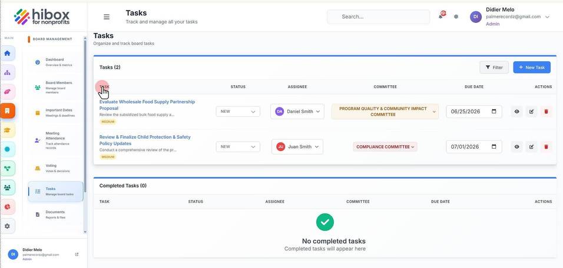Edit the Wholesale Food Supply task
563x268 pixels.
click(x=531, y=112)
